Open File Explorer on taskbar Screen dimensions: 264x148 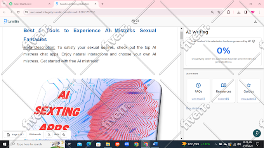[108, 144]
